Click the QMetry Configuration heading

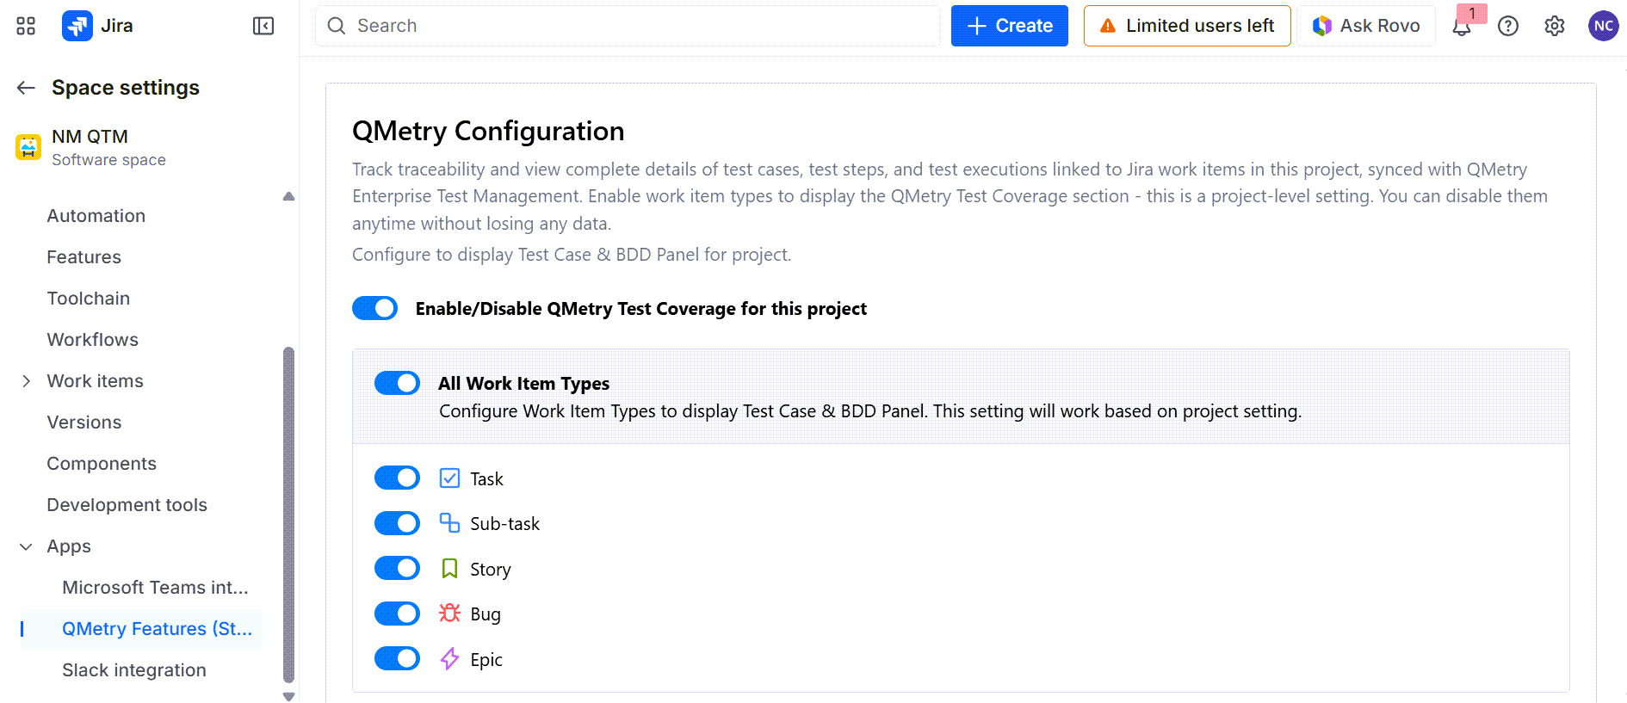[488, 131]
